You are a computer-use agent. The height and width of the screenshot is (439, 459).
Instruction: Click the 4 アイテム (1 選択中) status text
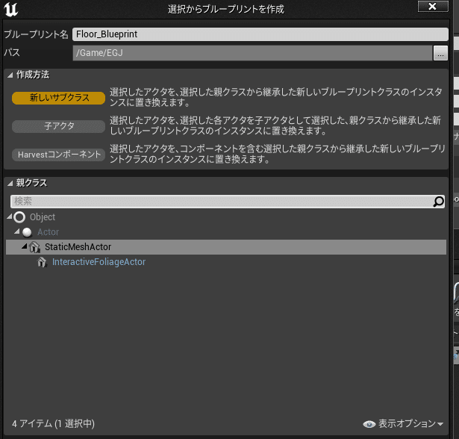[53, 424]
